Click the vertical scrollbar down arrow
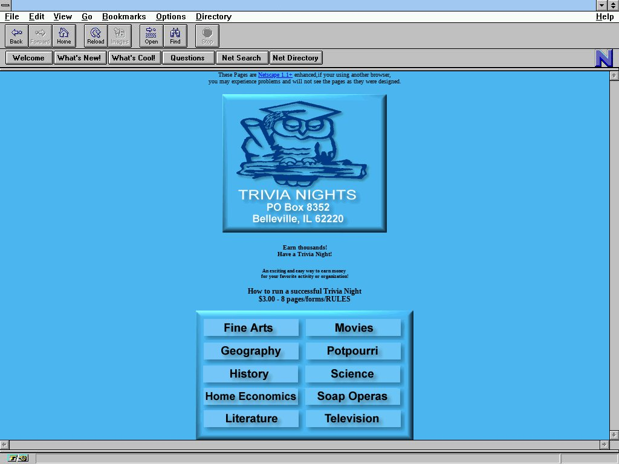This screenshot has height=464, width=619. pos(614,435)
